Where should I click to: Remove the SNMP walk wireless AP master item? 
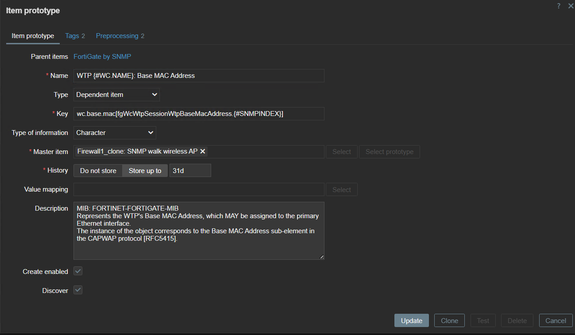[203, 151]
